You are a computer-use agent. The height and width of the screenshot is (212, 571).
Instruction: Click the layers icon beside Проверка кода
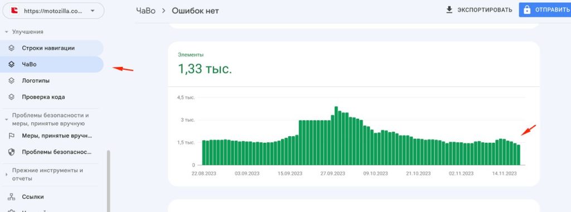tap(11, 97)
